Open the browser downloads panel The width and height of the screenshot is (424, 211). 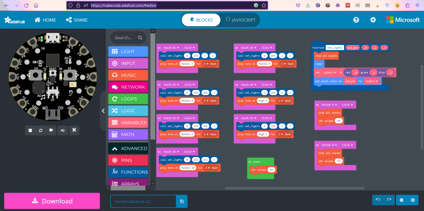click(x=308, y=5)
